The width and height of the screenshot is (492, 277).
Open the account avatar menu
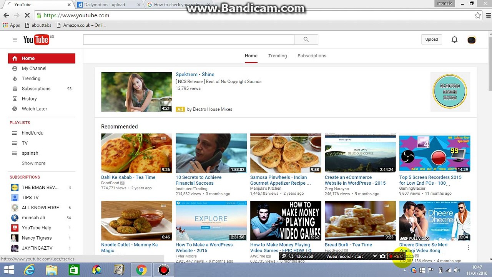[471, 40]
